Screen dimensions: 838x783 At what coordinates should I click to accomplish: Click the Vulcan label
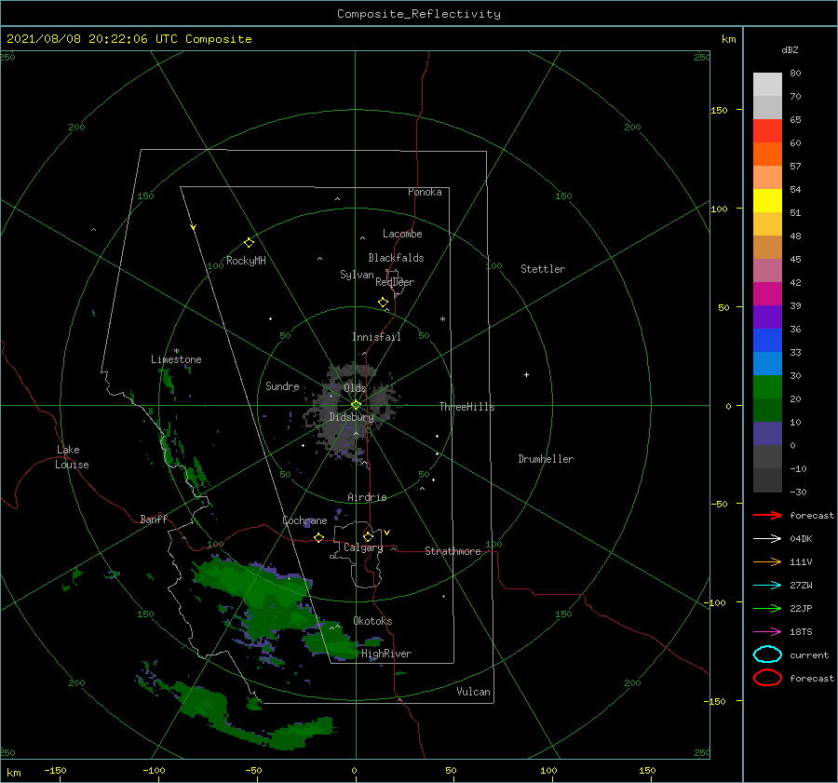pos(474,692)
